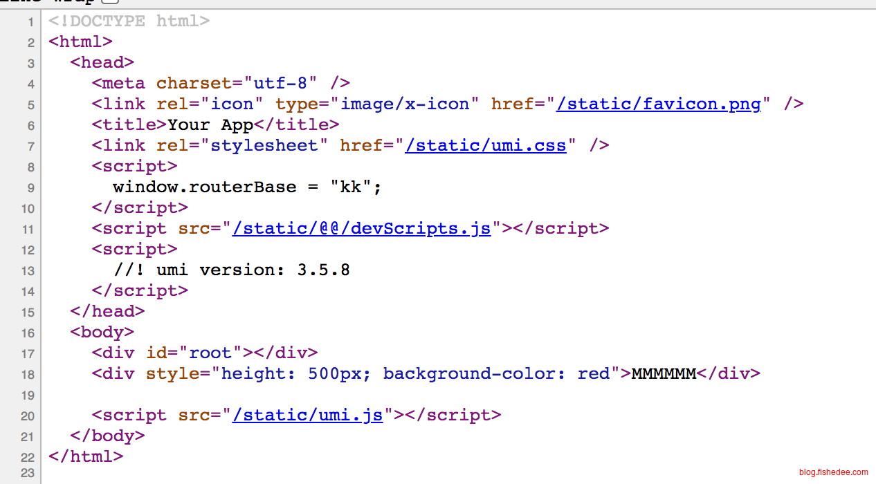The image size is (876, 484).
Task: Click line number 23 in gutter
Action: [x=28, y=473]
